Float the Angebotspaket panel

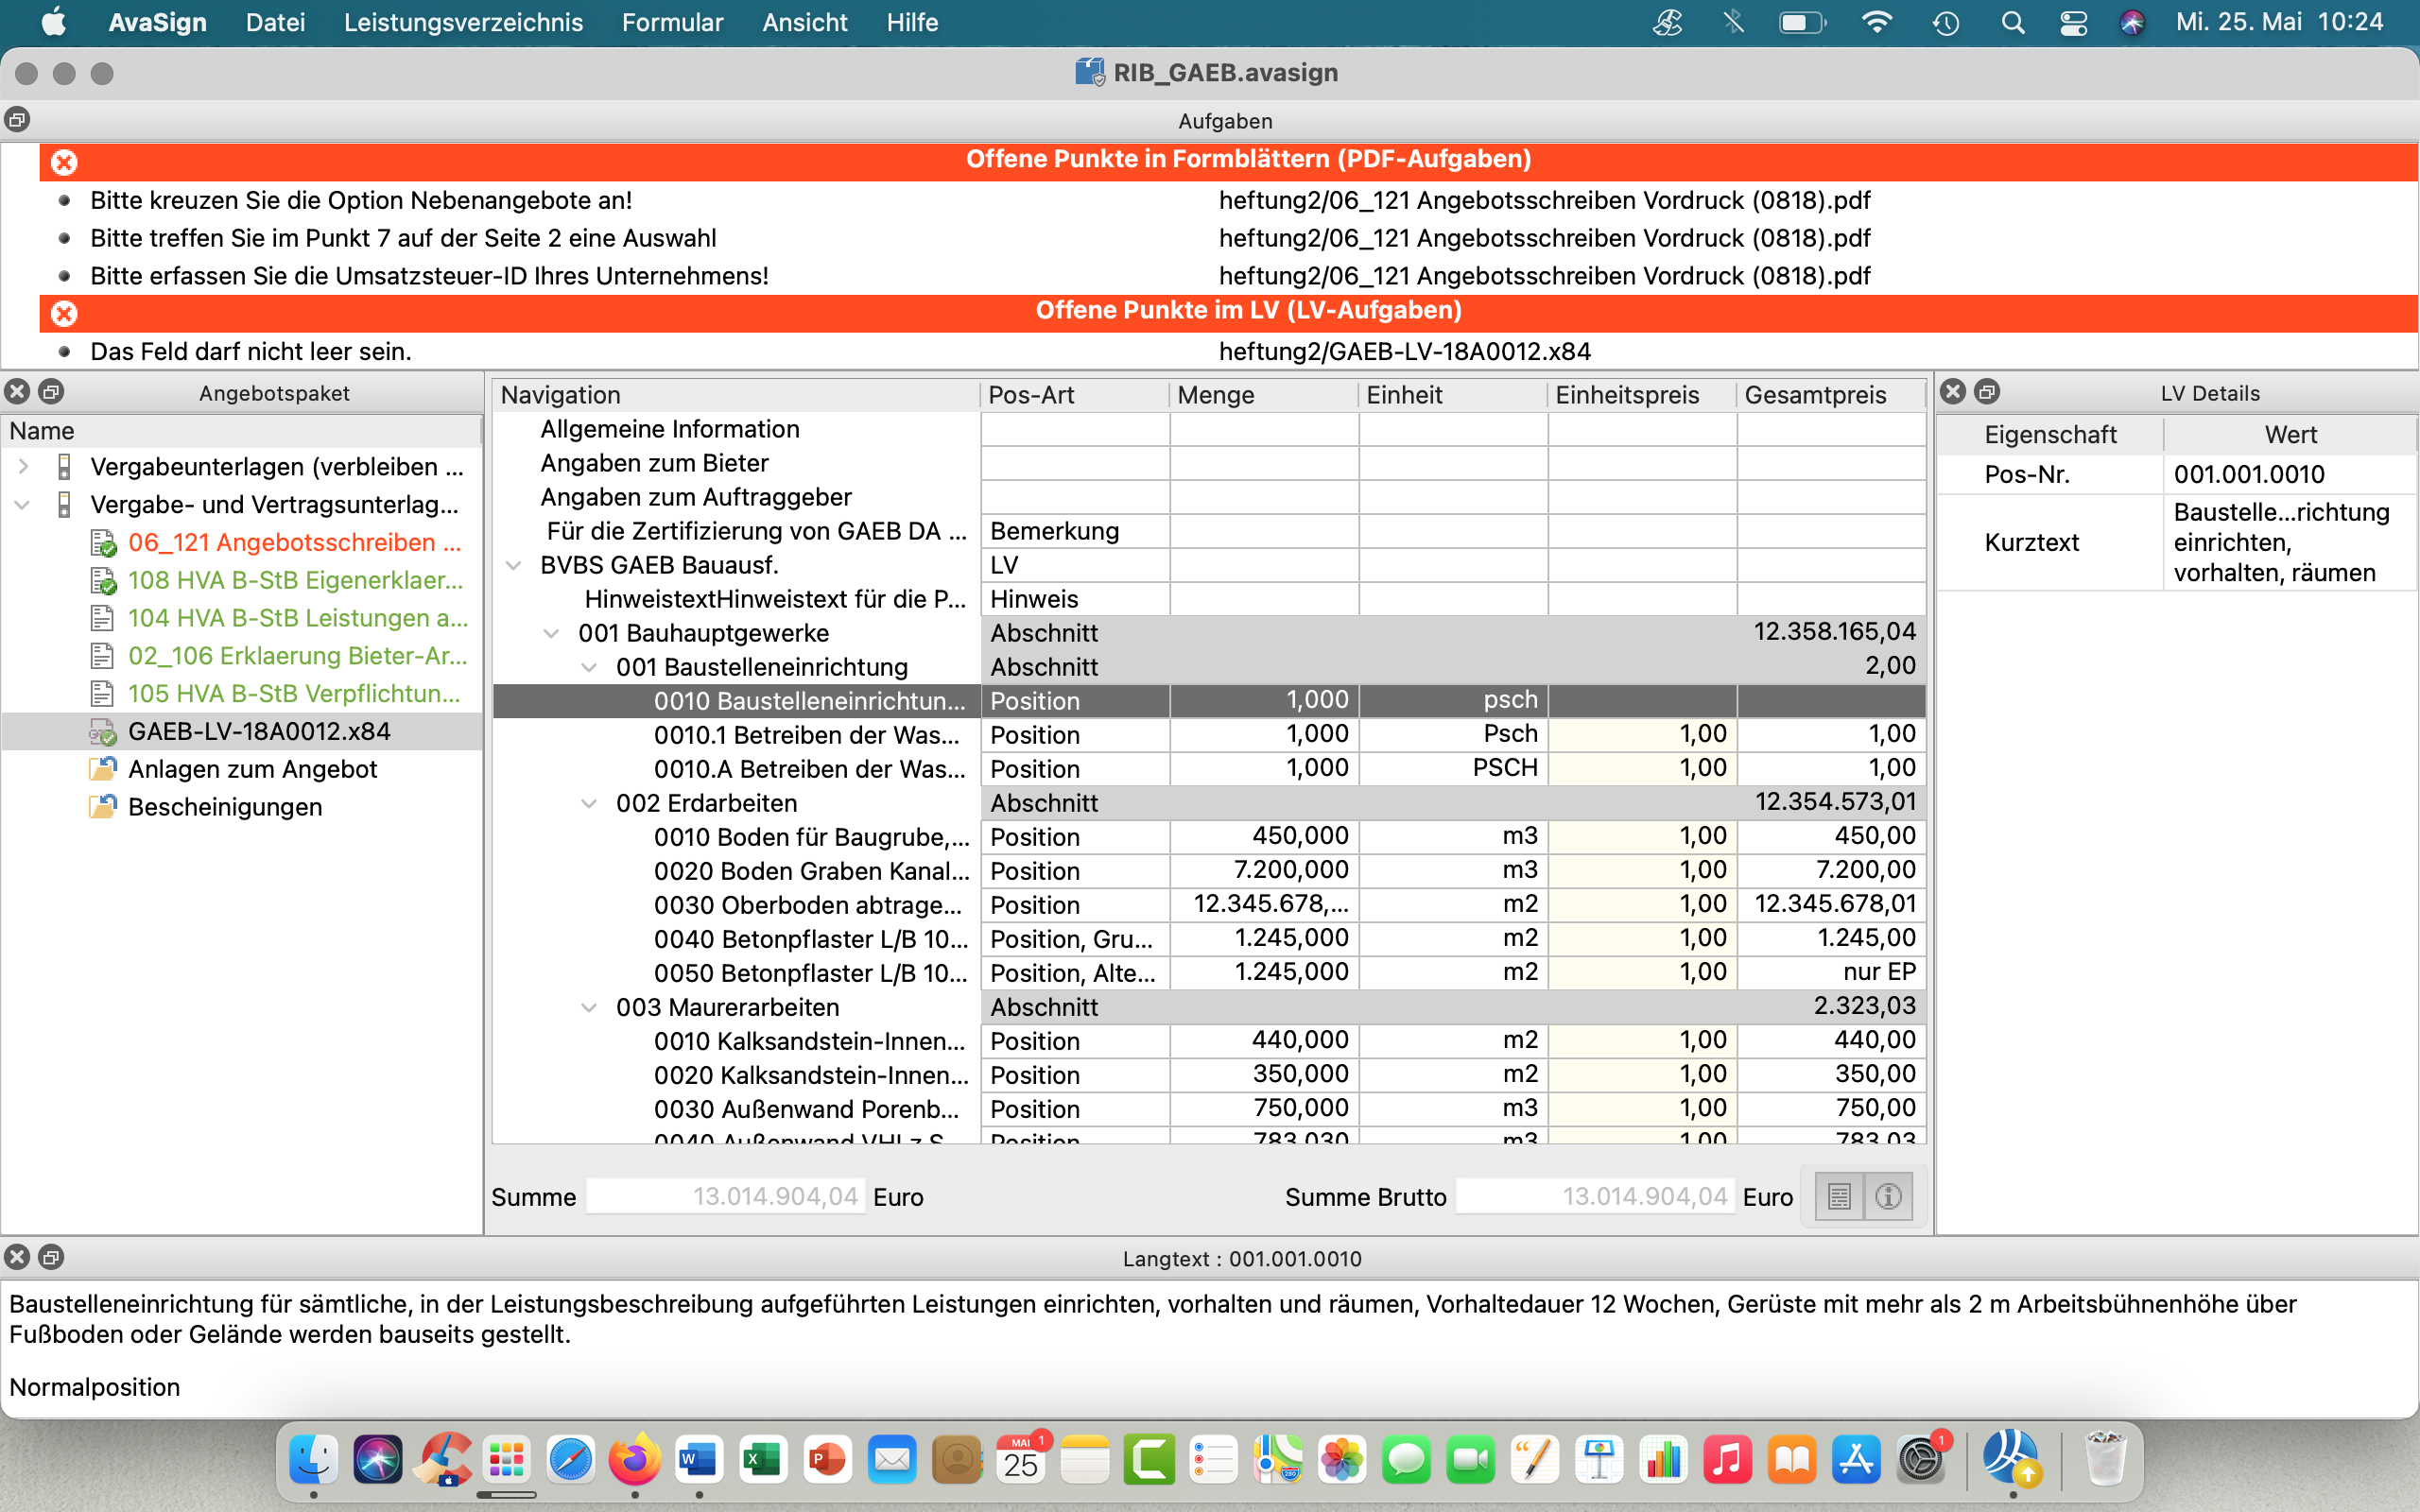(x=51, y=391)
